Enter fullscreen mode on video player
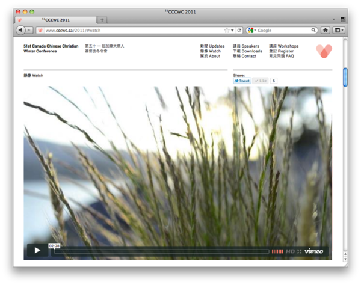Image resolution: width=361 pixels, height=285 pixels. point(299,251)
